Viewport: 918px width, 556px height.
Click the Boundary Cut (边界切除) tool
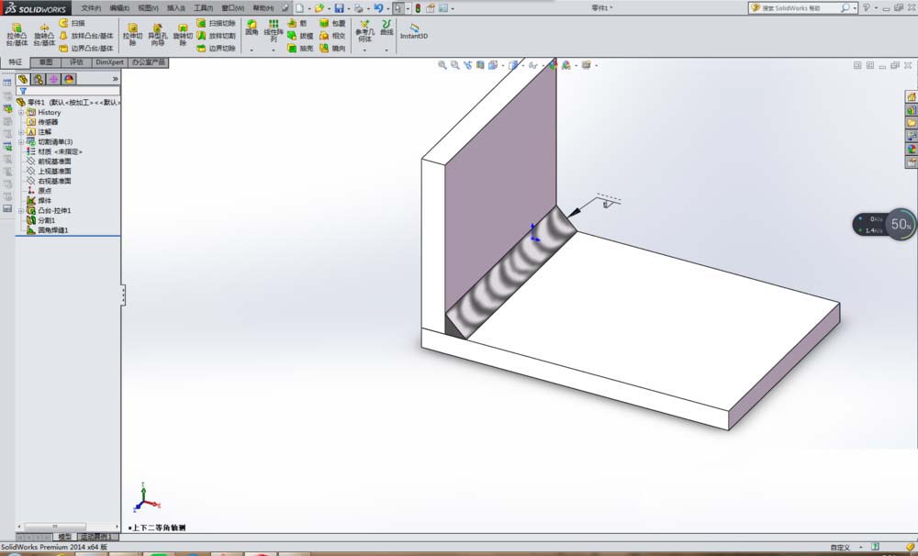216,48
